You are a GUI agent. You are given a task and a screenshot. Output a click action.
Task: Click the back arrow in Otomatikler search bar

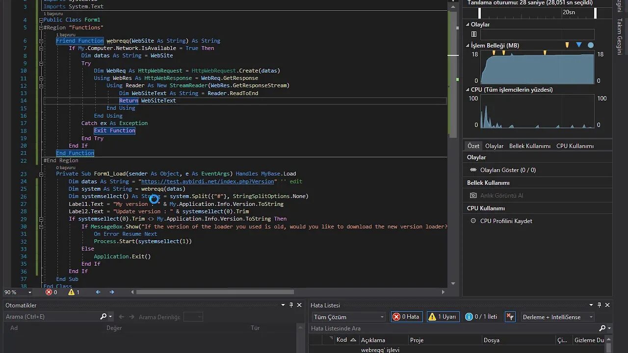click(x=122, y=317)
